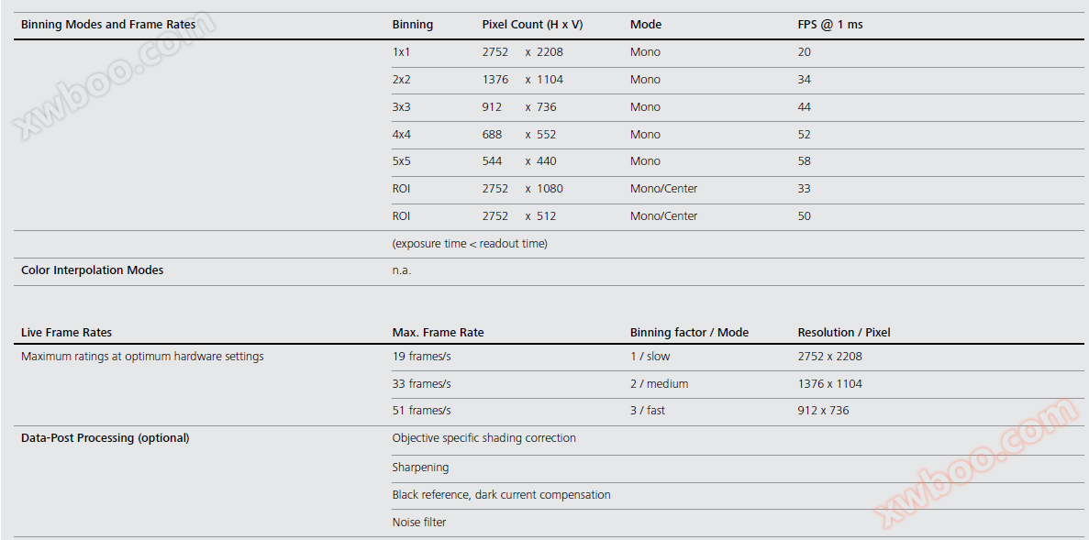Click the n.a. value cell

(402, 270)
